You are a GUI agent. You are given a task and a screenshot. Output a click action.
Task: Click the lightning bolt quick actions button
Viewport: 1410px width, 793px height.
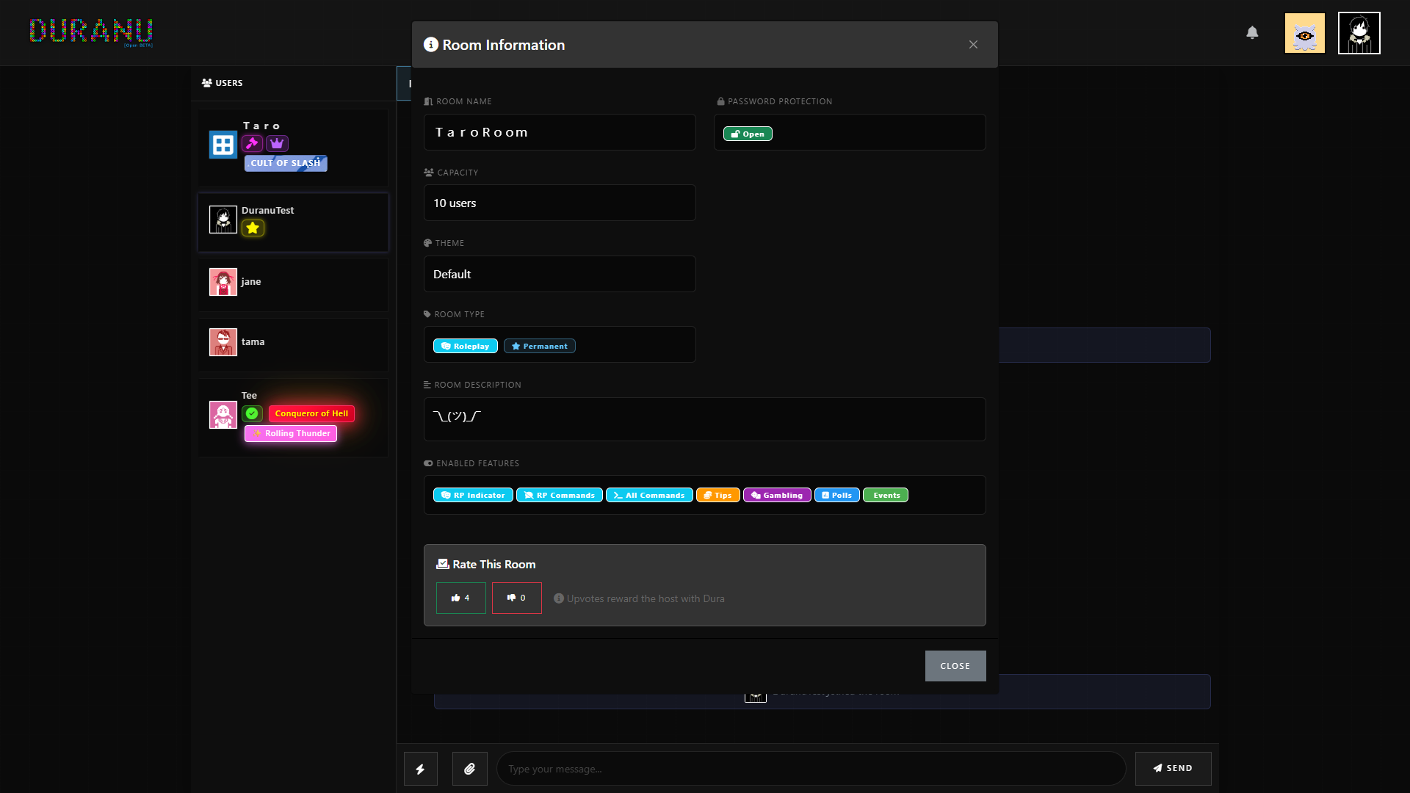pos(421,769)
